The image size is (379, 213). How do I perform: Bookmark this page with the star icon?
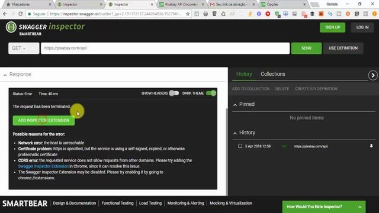(x=188, y=14)
